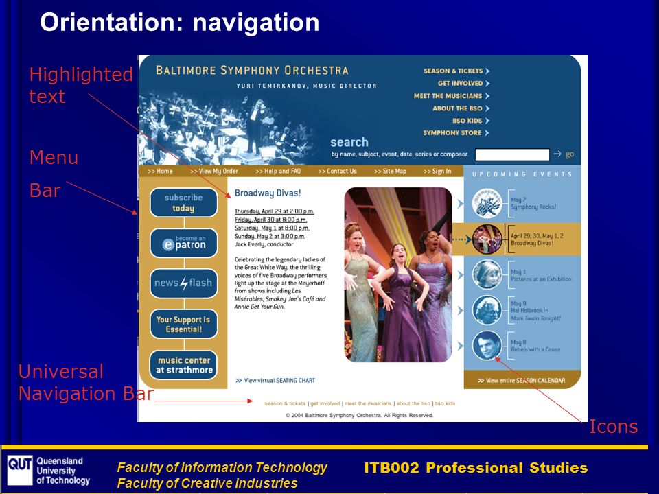
Task: Select the Broadway Divas event thumbnail icon
Action: point(487,239)
